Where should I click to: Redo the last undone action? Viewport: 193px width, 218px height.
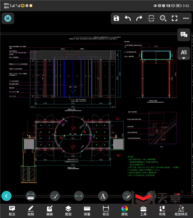139,18
